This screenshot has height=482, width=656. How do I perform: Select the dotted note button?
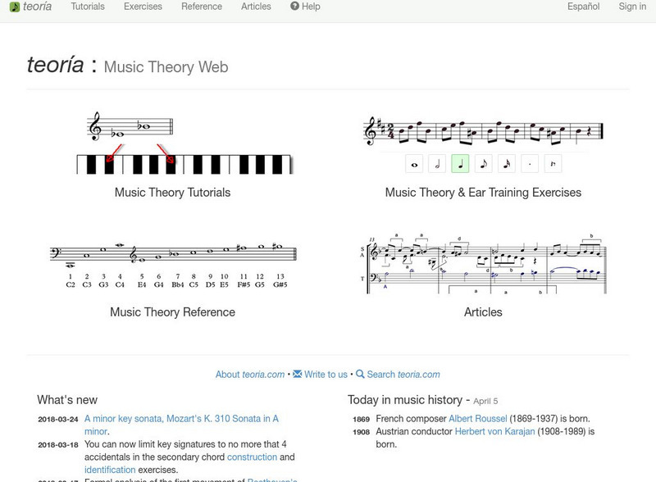(x=530, y=164)
